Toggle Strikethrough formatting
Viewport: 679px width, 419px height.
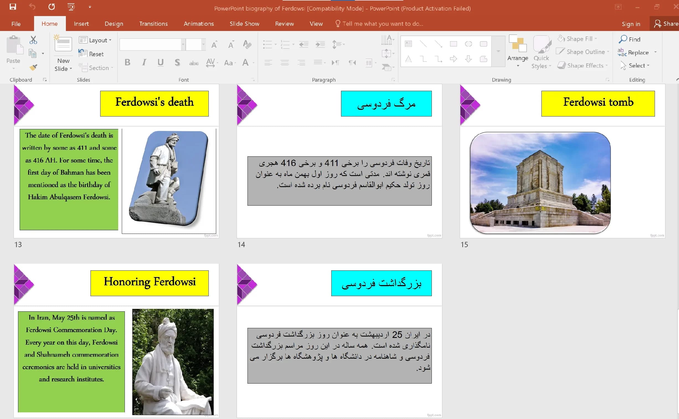[x=194, y=63]
